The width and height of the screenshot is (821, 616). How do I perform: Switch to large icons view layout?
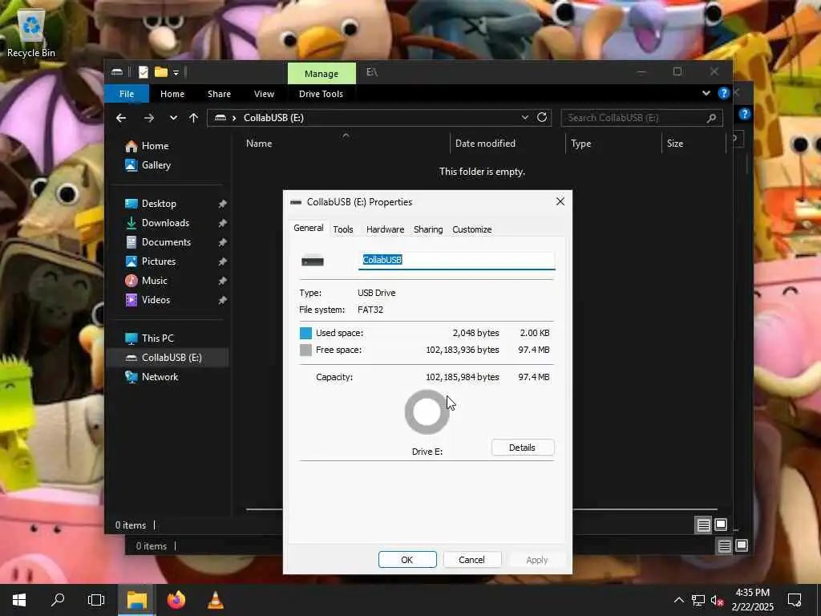click(721, 525)
